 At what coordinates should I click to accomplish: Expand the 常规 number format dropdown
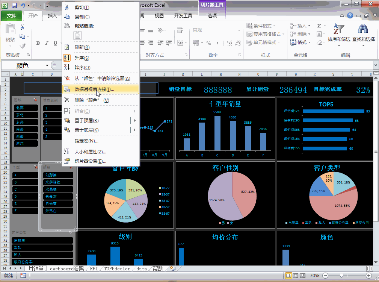[x=239, y=30]
